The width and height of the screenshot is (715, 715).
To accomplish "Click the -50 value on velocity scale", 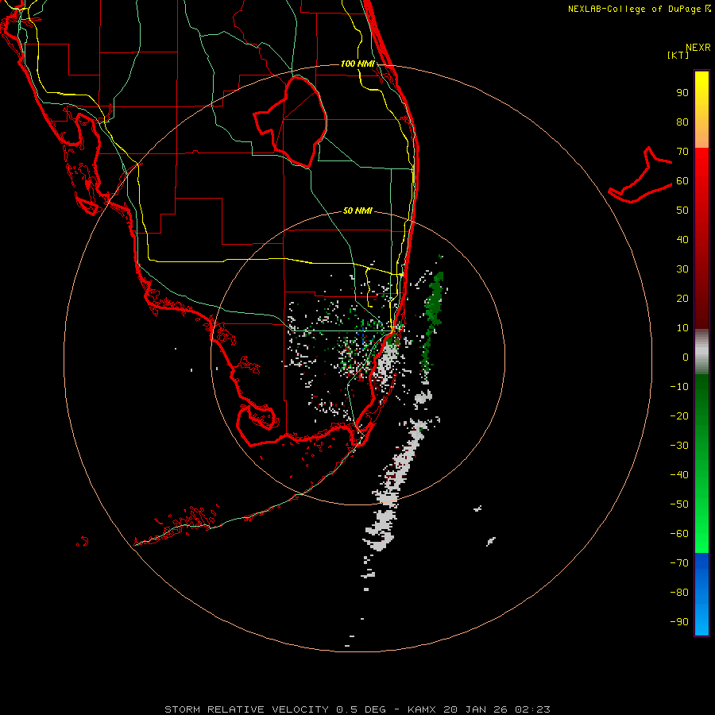I will 679,504.
